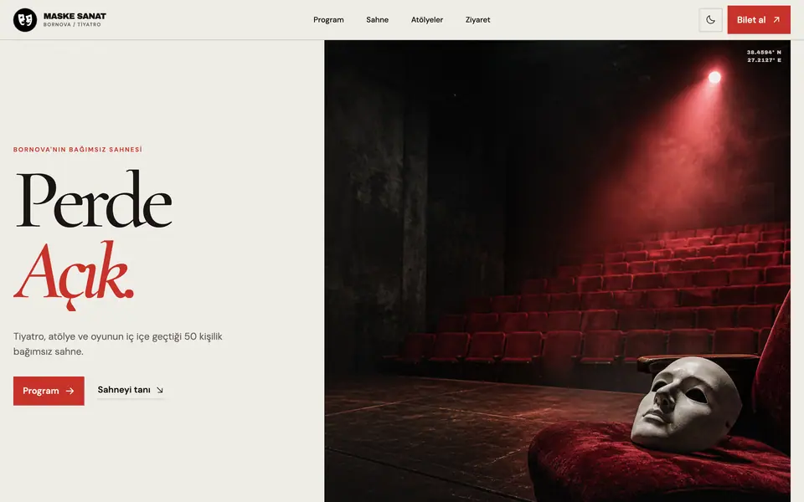Open the Program nav menu item

pyautogui.click(x=328, y=20)
